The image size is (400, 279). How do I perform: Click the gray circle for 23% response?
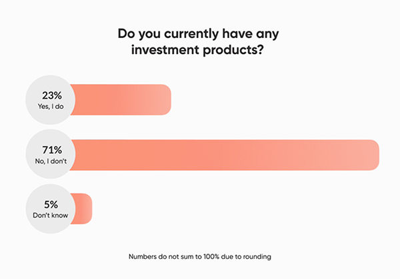pyautogui.click(x=51, y=99)
